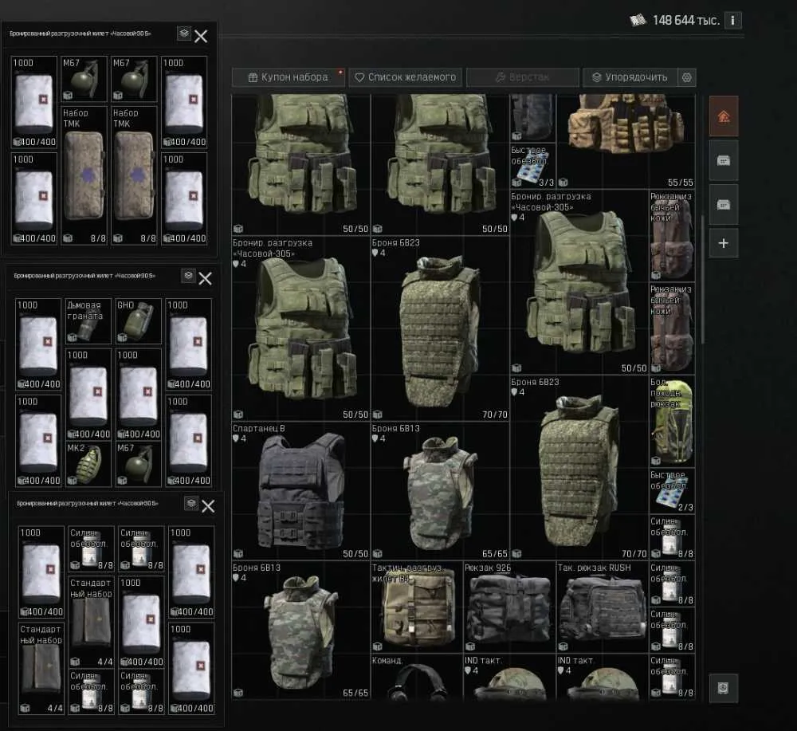Image resolution: width=797 pixels, height=731 pixels.
Task: Close the vest panel containing Набор ТМК
Action: tap(201, 36)
